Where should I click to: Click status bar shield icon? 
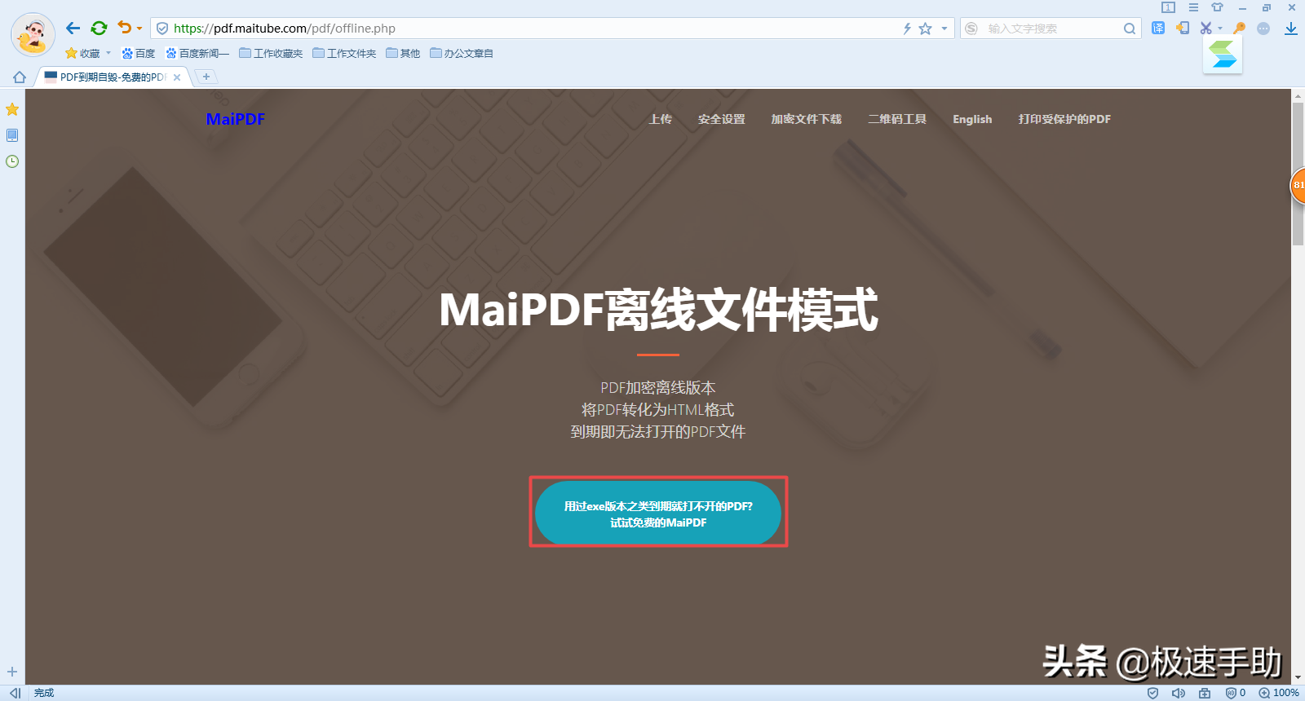(x=1152, y=693)
